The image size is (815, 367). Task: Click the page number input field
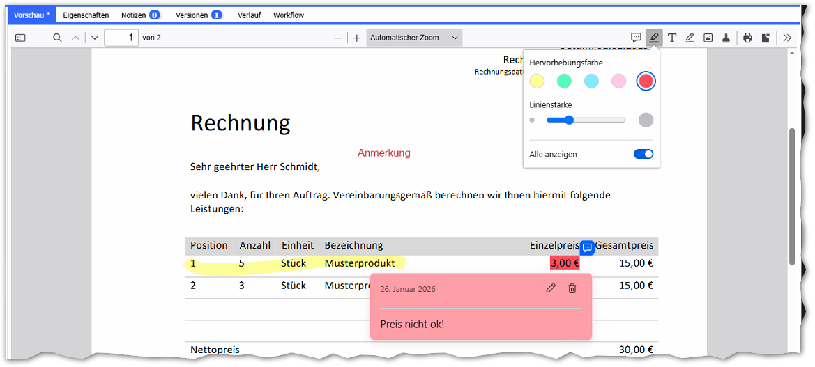pyautogui.click(x=121, y=38)
